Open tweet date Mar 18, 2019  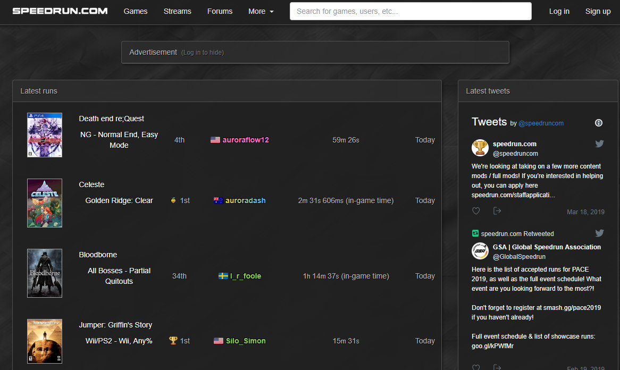pos(585,212)
